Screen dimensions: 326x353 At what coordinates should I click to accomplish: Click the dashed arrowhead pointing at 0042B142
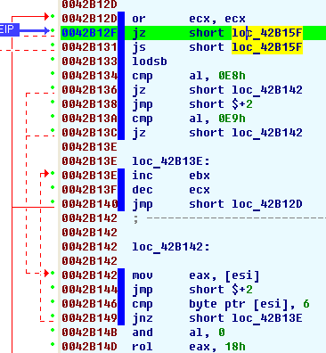(x=46, y=273)
